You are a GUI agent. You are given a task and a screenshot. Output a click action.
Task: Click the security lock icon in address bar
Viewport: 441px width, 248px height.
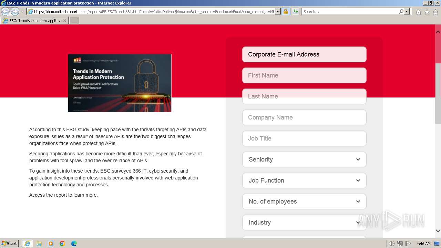click(x=286, y=12)
